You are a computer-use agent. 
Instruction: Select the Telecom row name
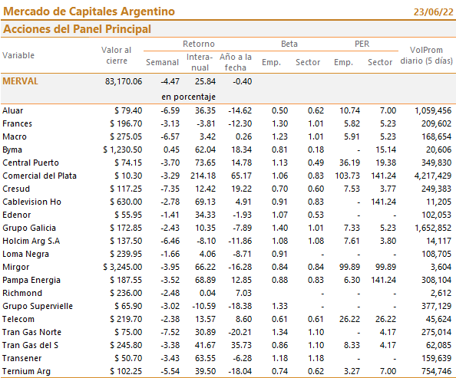point(18,319)
